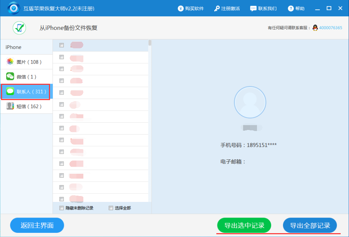The width and height of the screenshot is (349, 237).
Task: Click the 从iPhone备份文件恢复 heading
Action: pyautogui.click(x=68, y=28)
